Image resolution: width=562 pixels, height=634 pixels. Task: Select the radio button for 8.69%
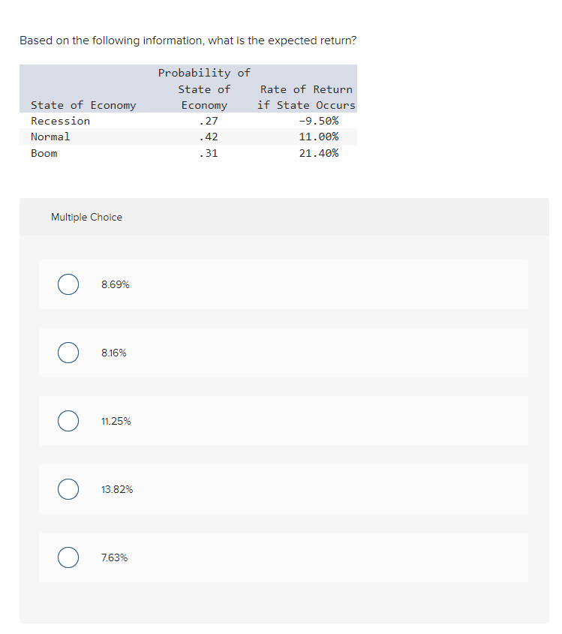pos(68,284)
